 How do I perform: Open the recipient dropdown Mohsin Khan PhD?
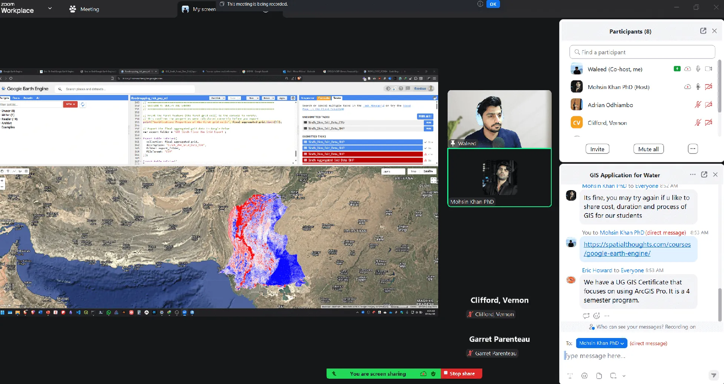601,343
